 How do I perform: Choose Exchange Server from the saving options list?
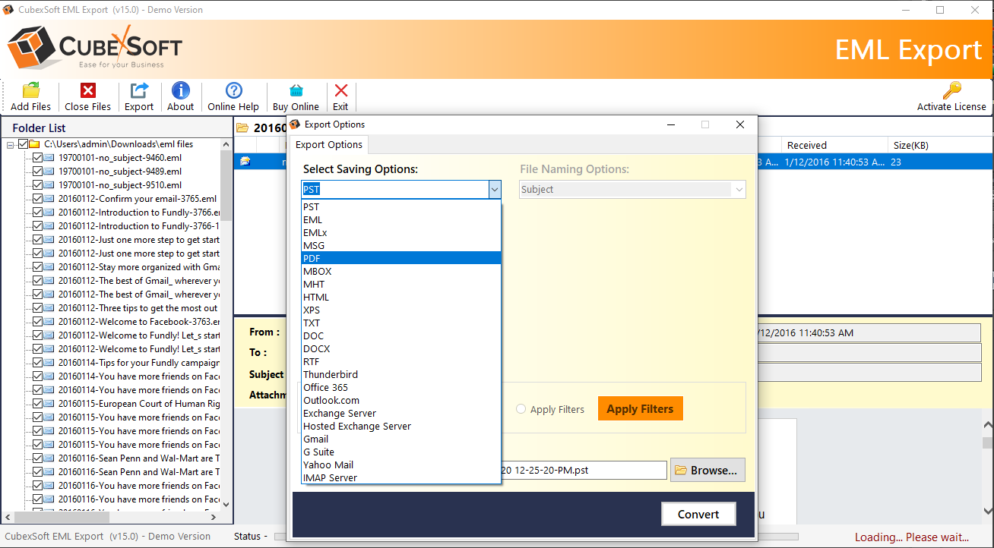tap(401, 413)
